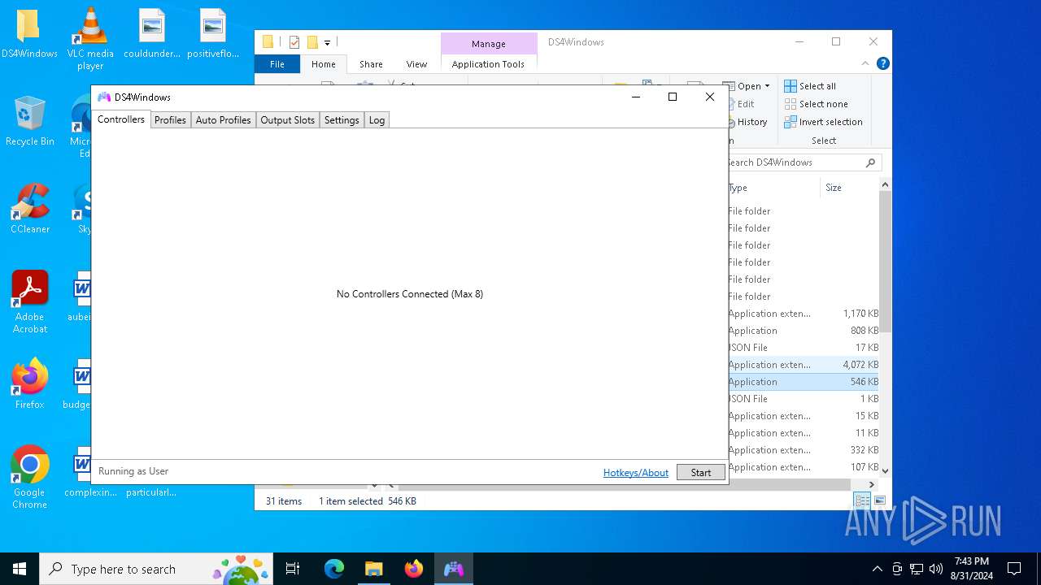The image size is (1041, 585).
Task: Open the volume control in system tray
Action: pos(936,569)
